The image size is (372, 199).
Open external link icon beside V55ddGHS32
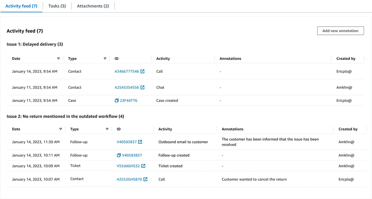click(143, 166)
